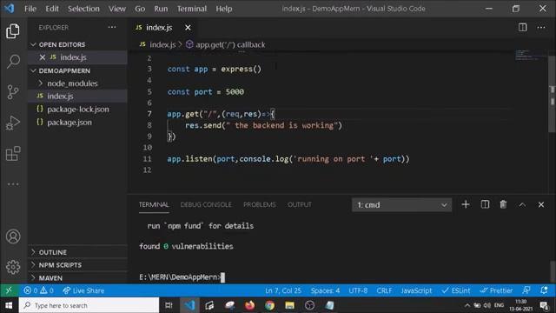This screenshot has height=313, width=556.
Task: Collapse the Open Editors section
Action: click(33, 44)
